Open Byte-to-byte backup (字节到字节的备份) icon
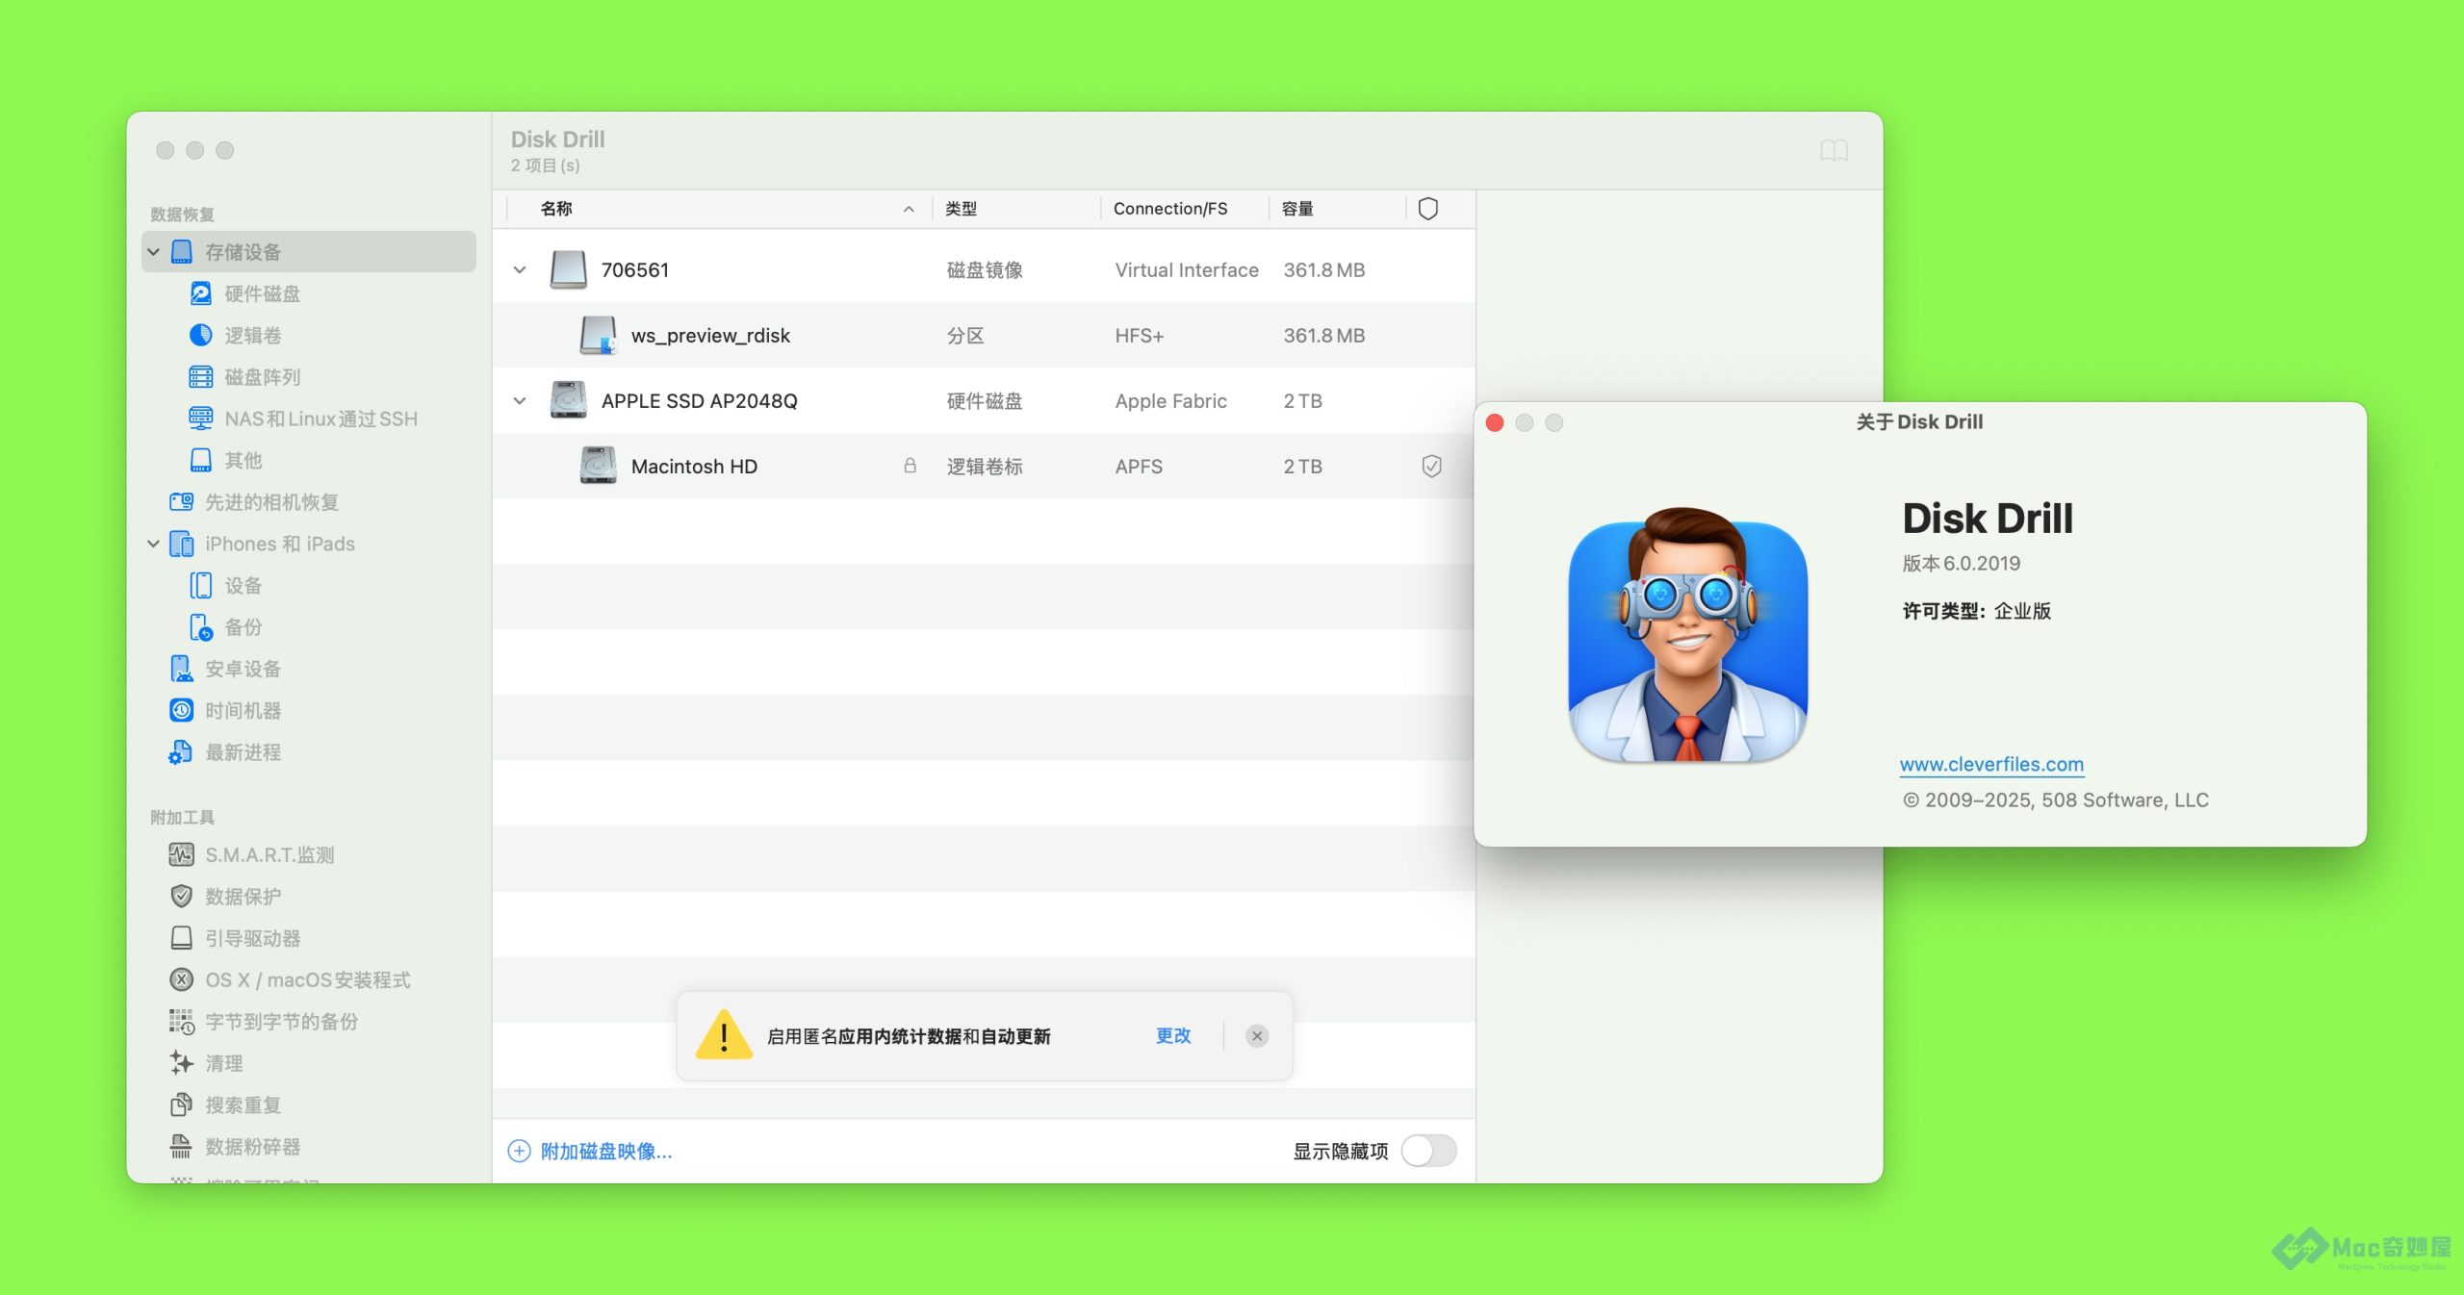Viewport: 2464px width, 1295px height. 181,1021
